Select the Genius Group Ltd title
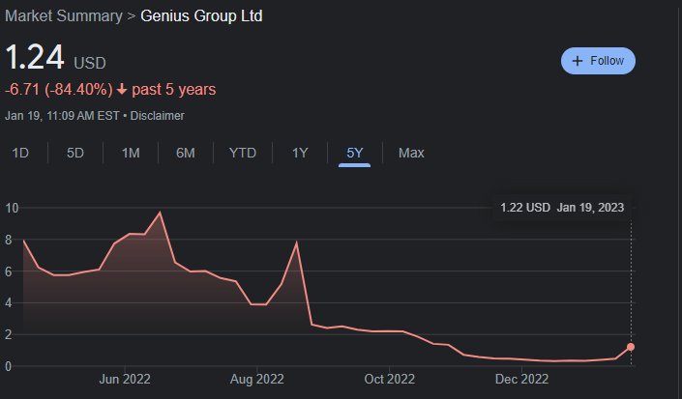The image size is (682, 399). pyautogui.click(x=201, y=16)
